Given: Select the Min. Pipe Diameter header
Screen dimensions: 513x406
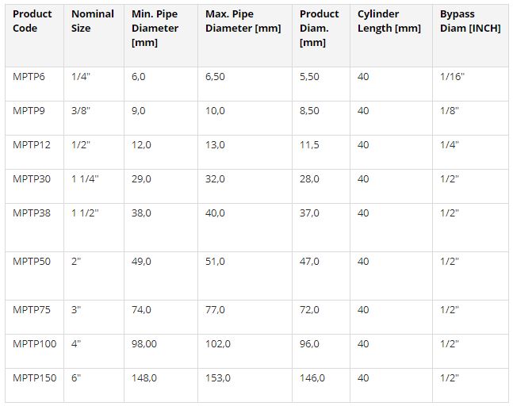Looking at the screenshot, I should click(155, 28).
